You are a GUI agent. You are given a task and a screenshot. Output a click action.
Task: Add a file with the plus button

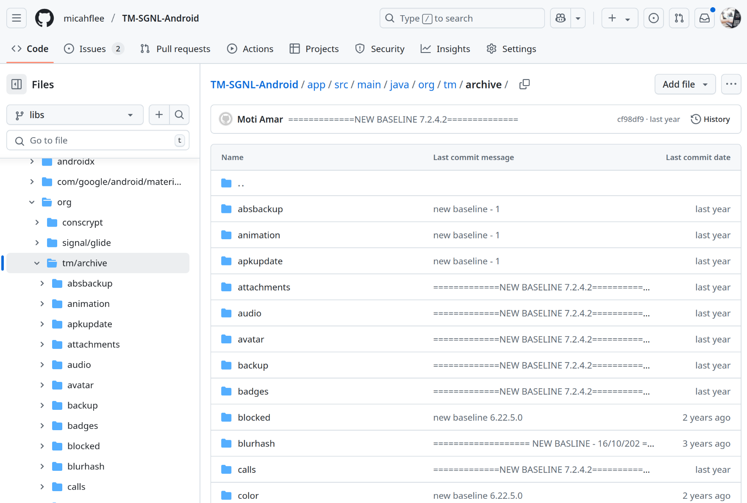tap(159, 115)
